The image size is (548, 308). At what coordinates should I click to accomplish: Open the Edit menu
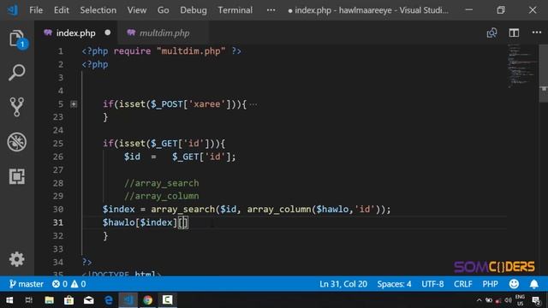[61, 10]
